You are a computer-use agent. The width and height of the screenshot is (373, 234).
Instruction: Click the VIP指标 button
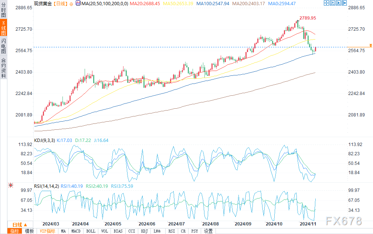pos(47,231)
